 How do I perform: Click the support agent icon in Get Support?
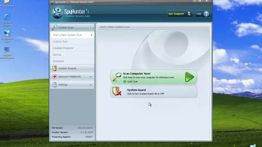click(189, 13)
